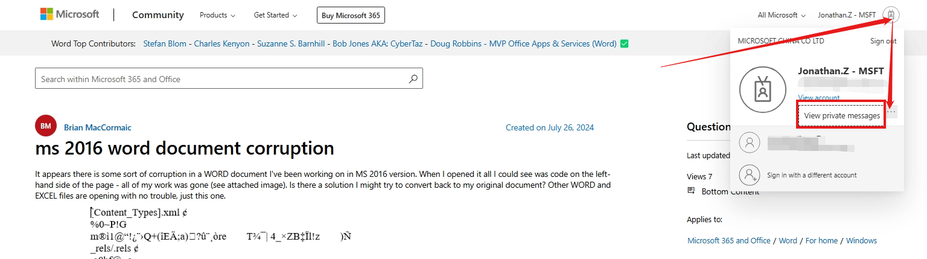Image resolution: width=927 pixels, height=259 pixels.
Task: Click the green checkmark icon after contributors
Action: pyautogui.click(x=625, y=43)
